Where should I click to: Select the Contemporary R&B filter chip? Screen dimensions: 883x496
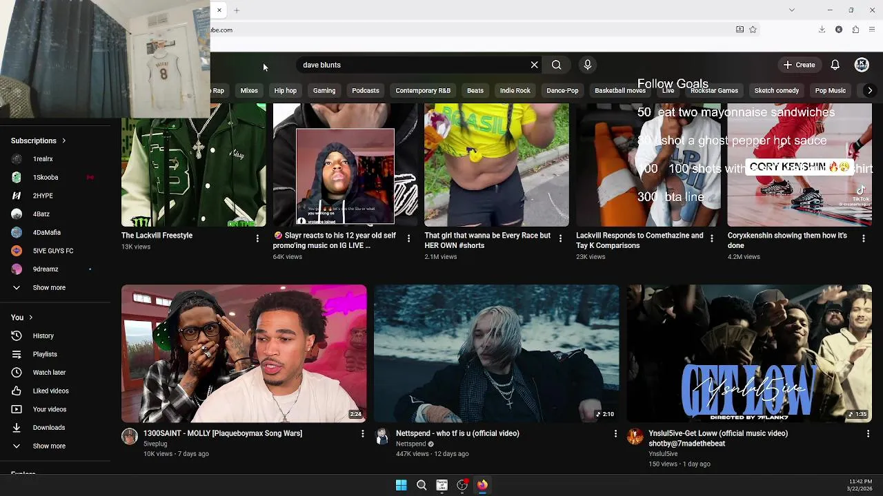[423, 90]
